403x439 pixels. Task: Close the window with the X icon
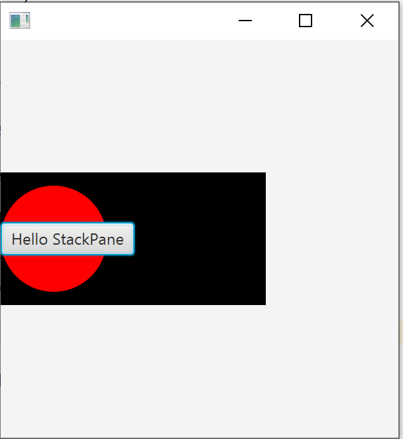367,21
